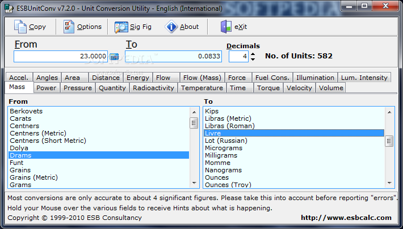Screen dimensions: 403x229
Task: Select Kips in To list
Action: click(x=294, y=111)
